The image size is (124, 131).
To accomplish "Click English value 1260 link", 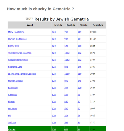I will tap(67, 74).
